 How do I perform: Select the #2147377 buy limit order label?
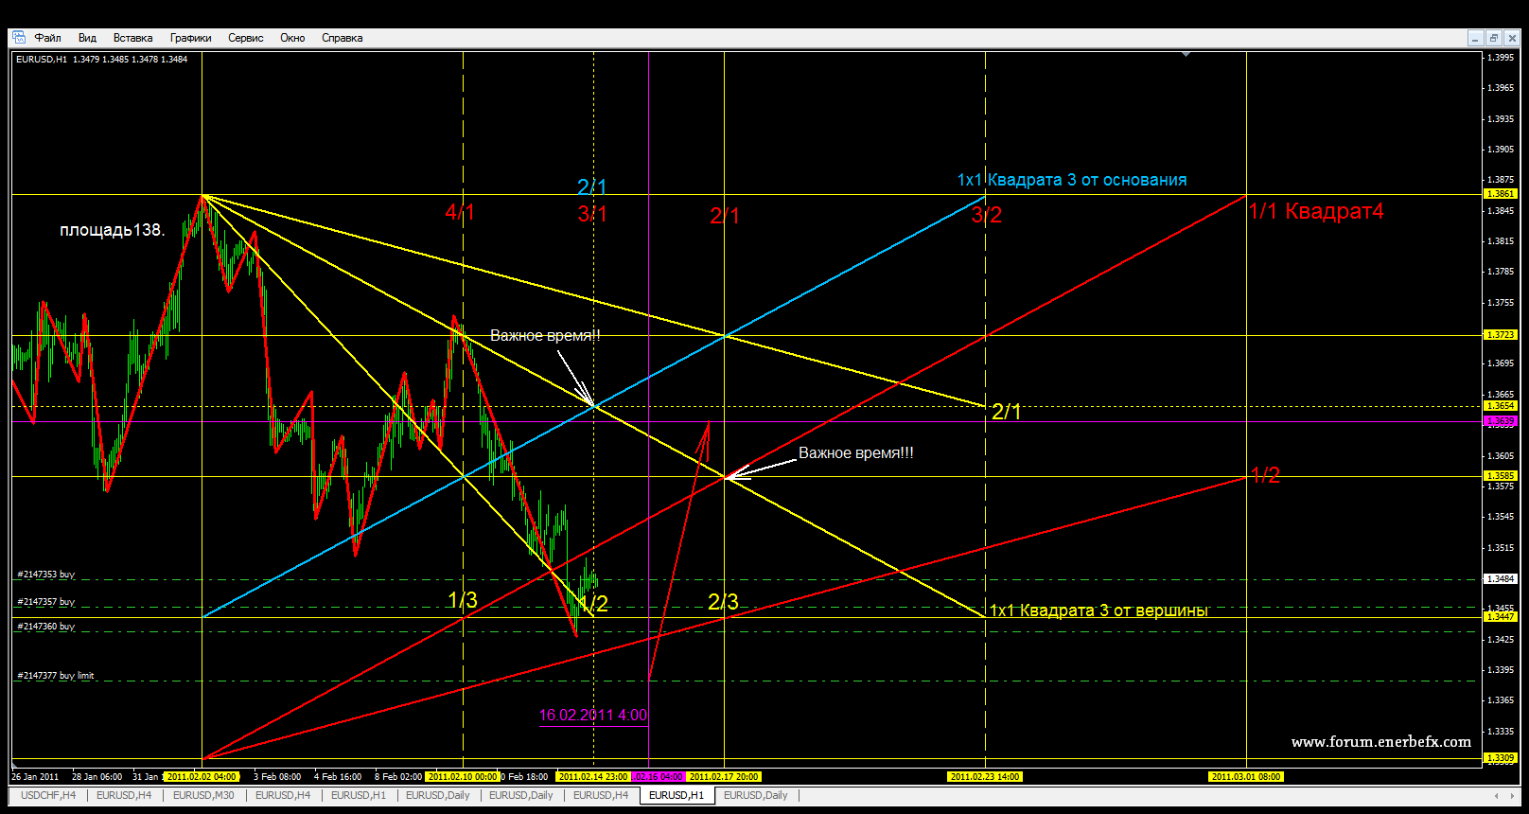(x=56, y=676)
